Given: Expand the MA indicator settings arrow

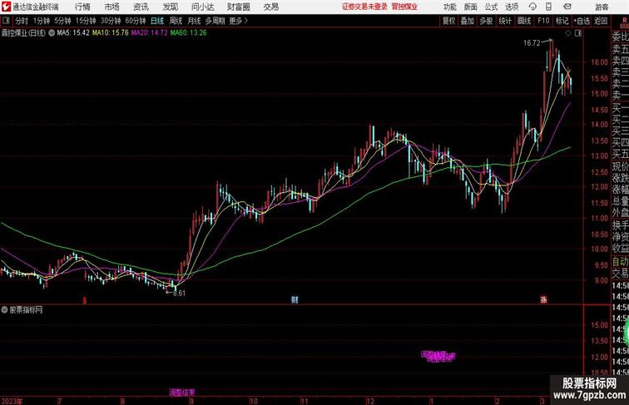Looking at the screenshot, I should [52, 33].
